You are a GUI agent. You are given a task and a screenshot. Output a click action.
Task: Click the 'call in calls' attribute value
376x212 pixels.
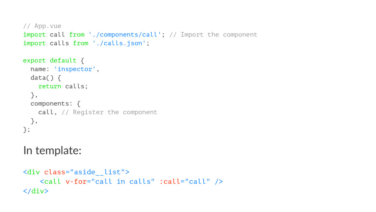(x=123, y=181)
